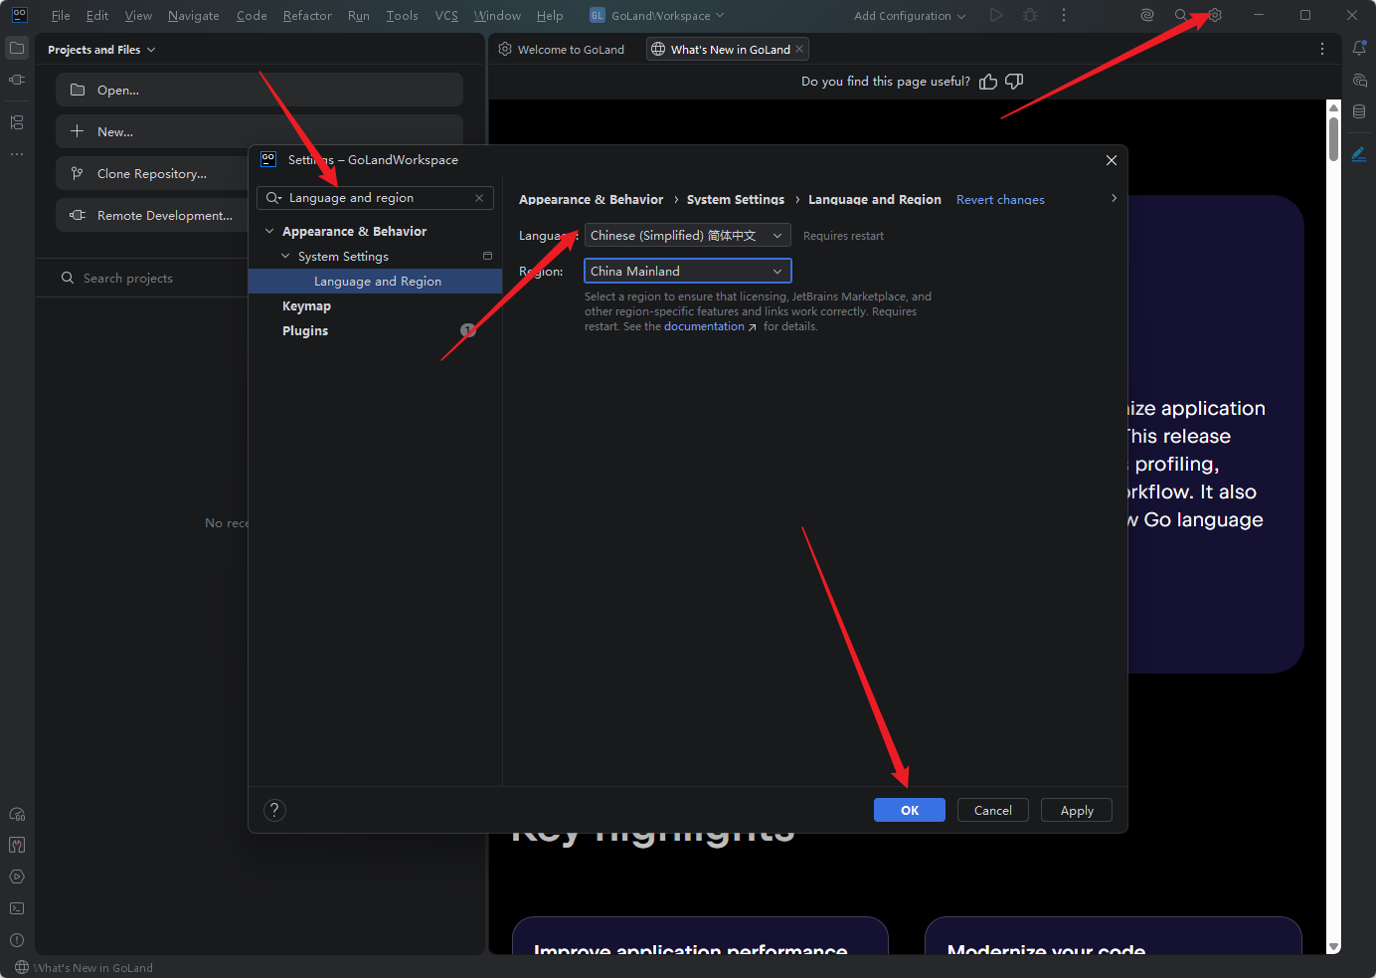Screen dimensions: 1376x978
Task: Select Keymap in settings tree
Action: coord(306,306)
